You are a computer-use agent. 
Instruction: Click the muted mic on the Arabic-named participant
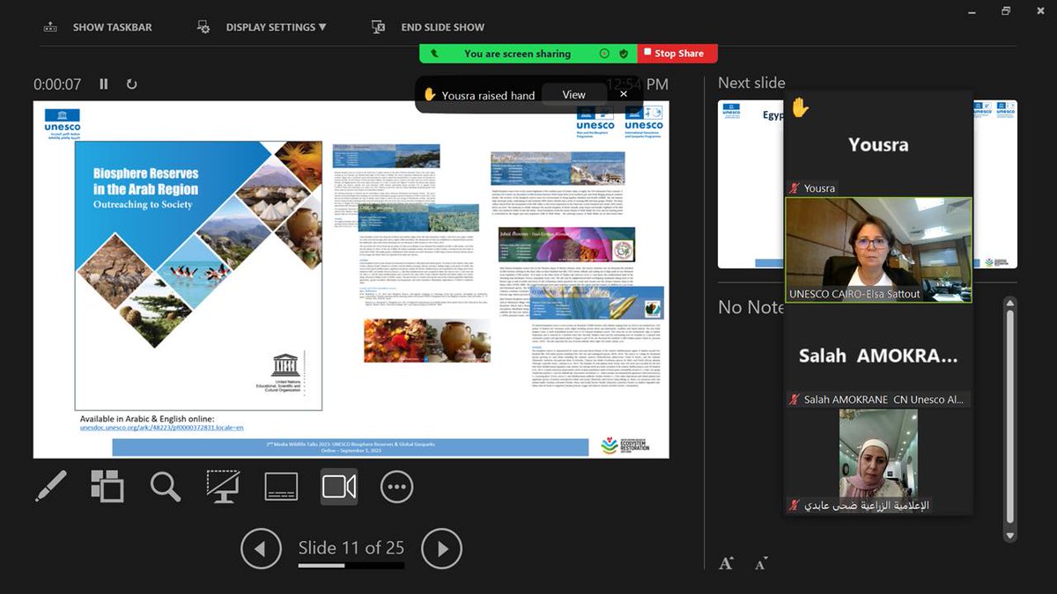pos(794,505)
